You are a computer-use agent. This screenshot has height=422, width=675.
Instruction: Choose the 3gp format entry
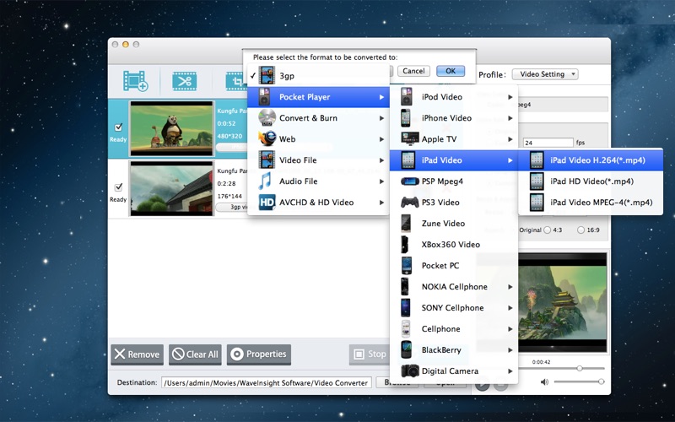click(x=318, y=76)
